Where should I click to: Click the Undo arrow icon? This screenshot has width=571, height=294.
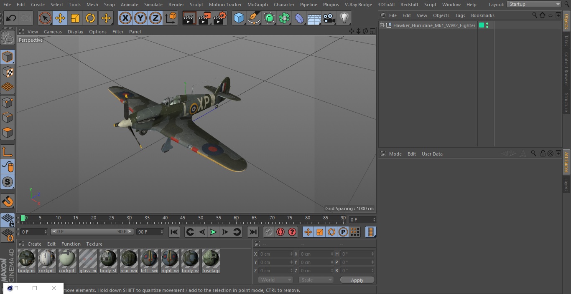[11, 18]
